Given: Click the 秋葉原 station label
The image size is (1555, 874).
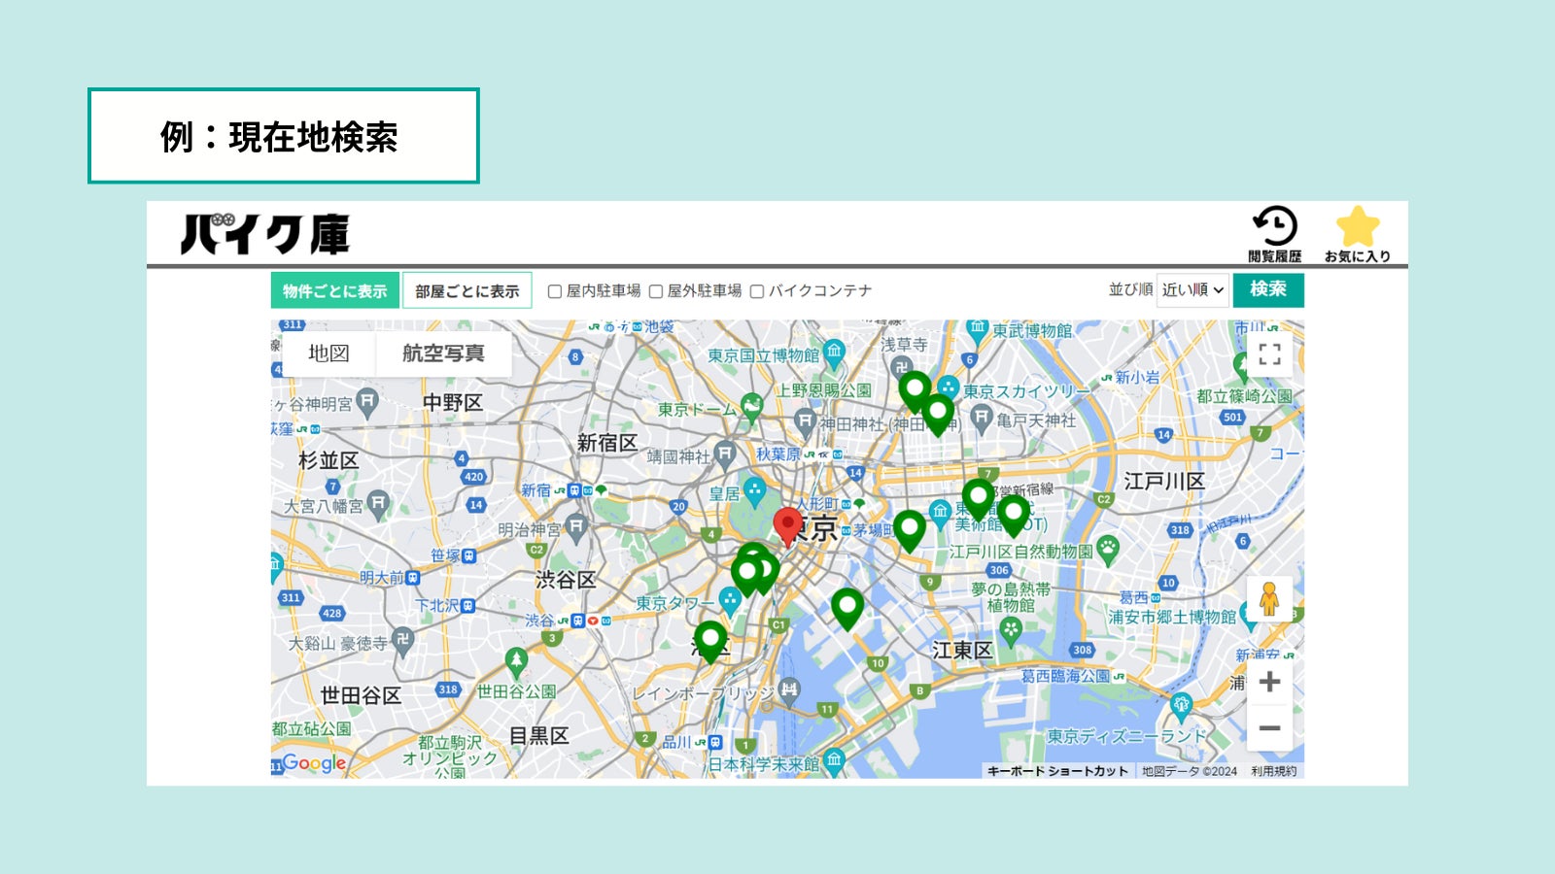Looking at the screenshot, I should coord(778,454).
